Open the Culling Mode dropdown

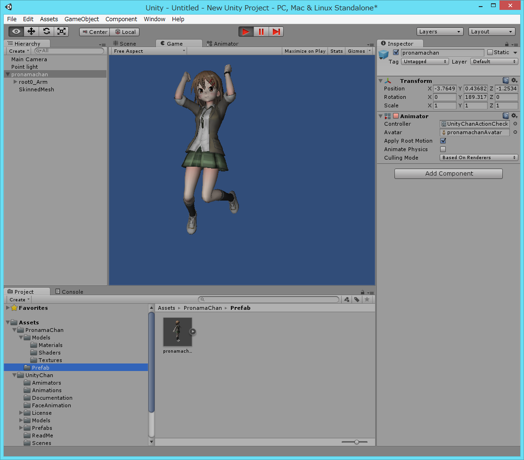tap(479, 158)
